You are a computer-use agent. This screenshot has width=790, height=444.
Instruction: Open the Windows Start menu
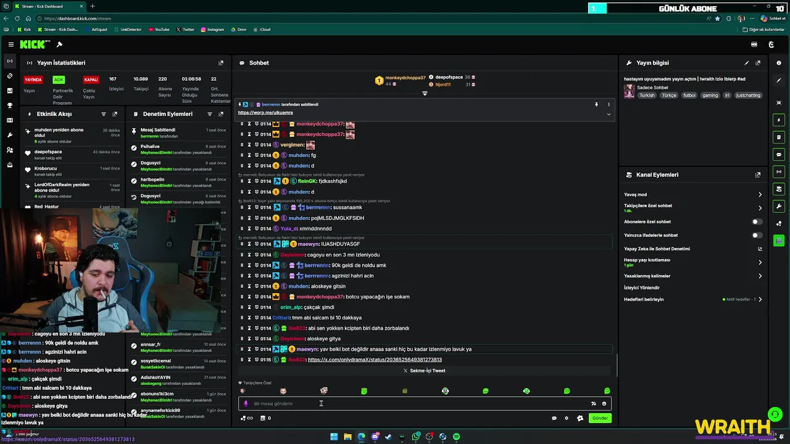point(334,437)
